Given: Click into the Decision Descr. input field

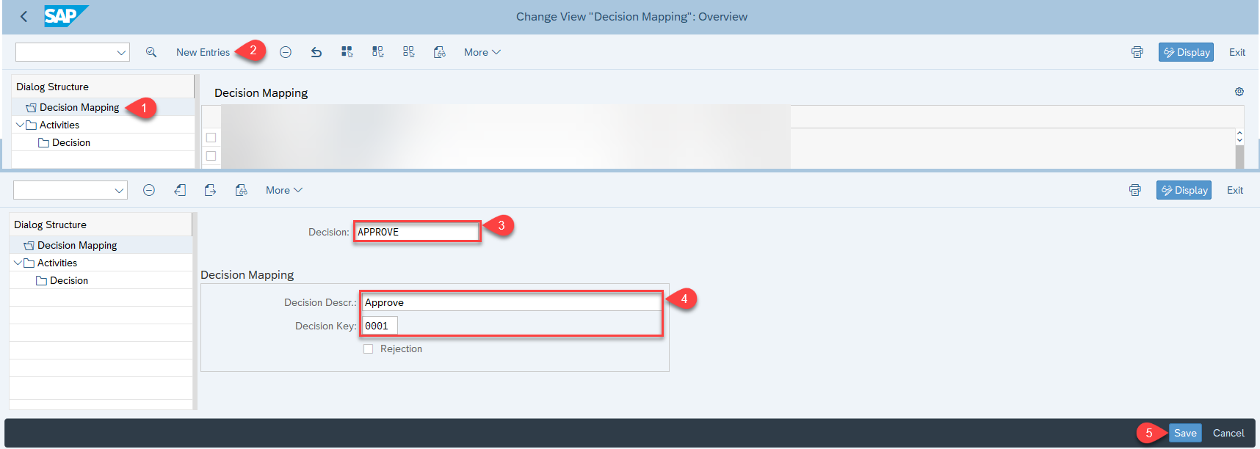Looking at the screenshot, I should pyautogui.click(x=511, y=302).
